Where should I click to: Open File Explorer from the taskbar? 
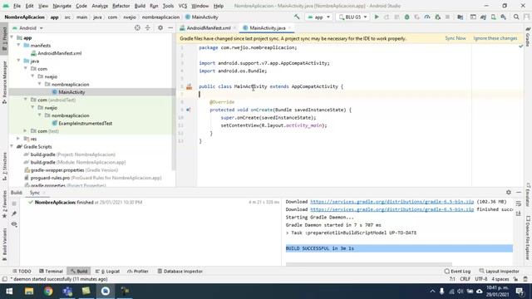[29, 291]
